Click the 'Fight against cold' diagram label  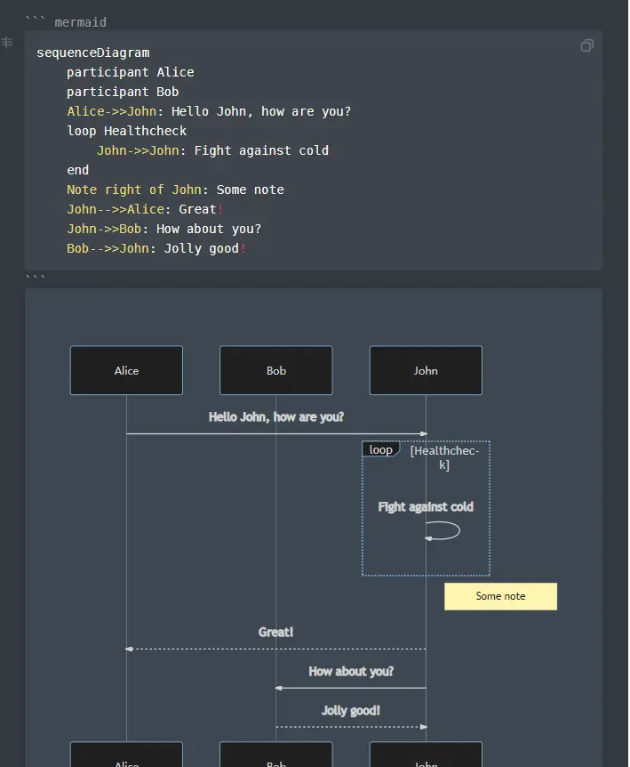coord(426,507)
